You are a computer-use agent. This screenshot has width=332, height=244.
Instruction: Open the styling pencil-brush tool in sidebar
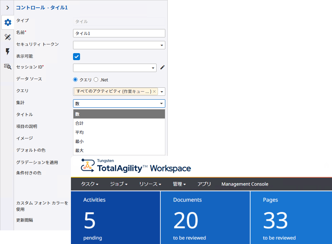tap(7, 37)
